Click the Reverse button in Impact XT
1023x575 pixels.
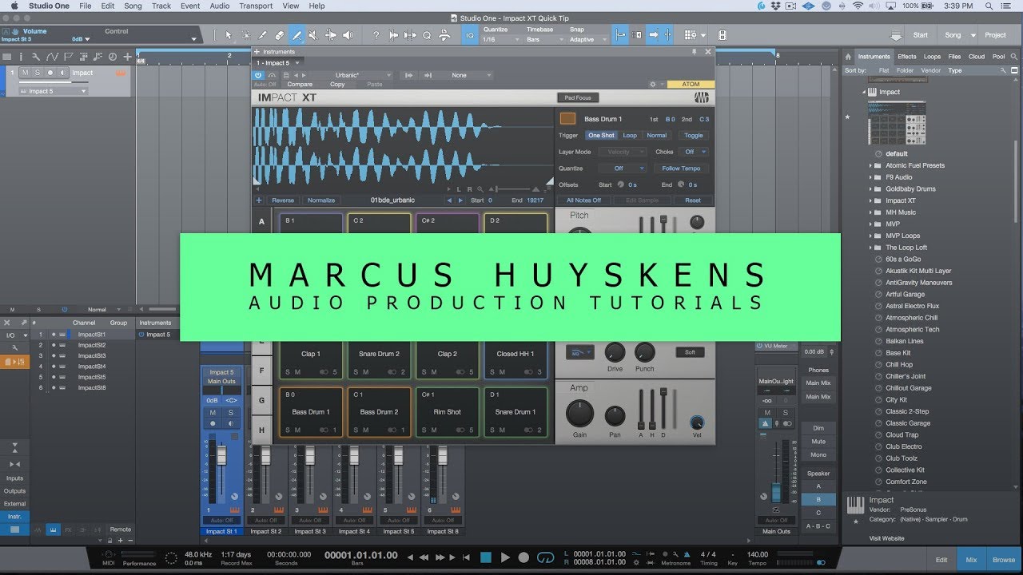coord(283,200)
